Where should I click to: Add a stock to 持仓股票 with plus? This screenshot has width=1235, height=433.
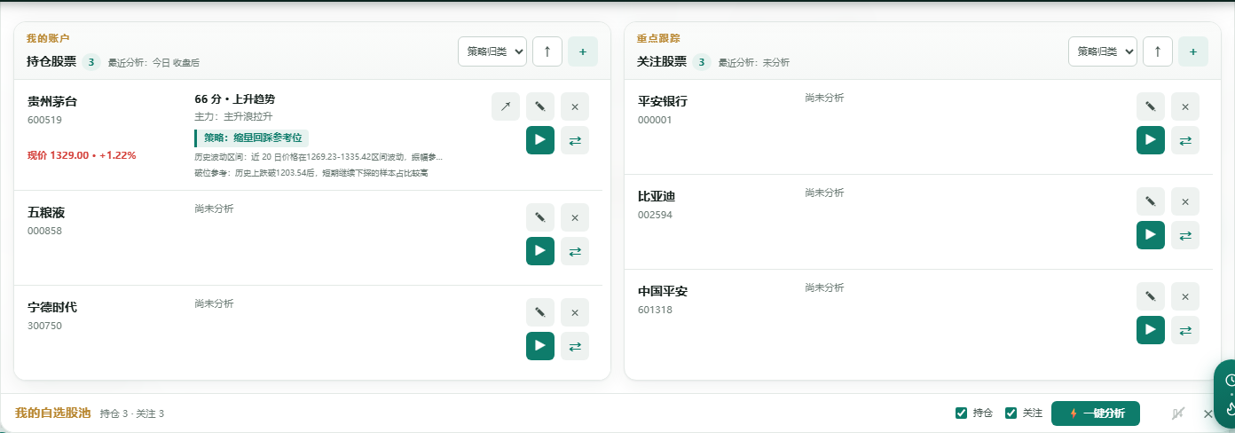click(583, 51)
